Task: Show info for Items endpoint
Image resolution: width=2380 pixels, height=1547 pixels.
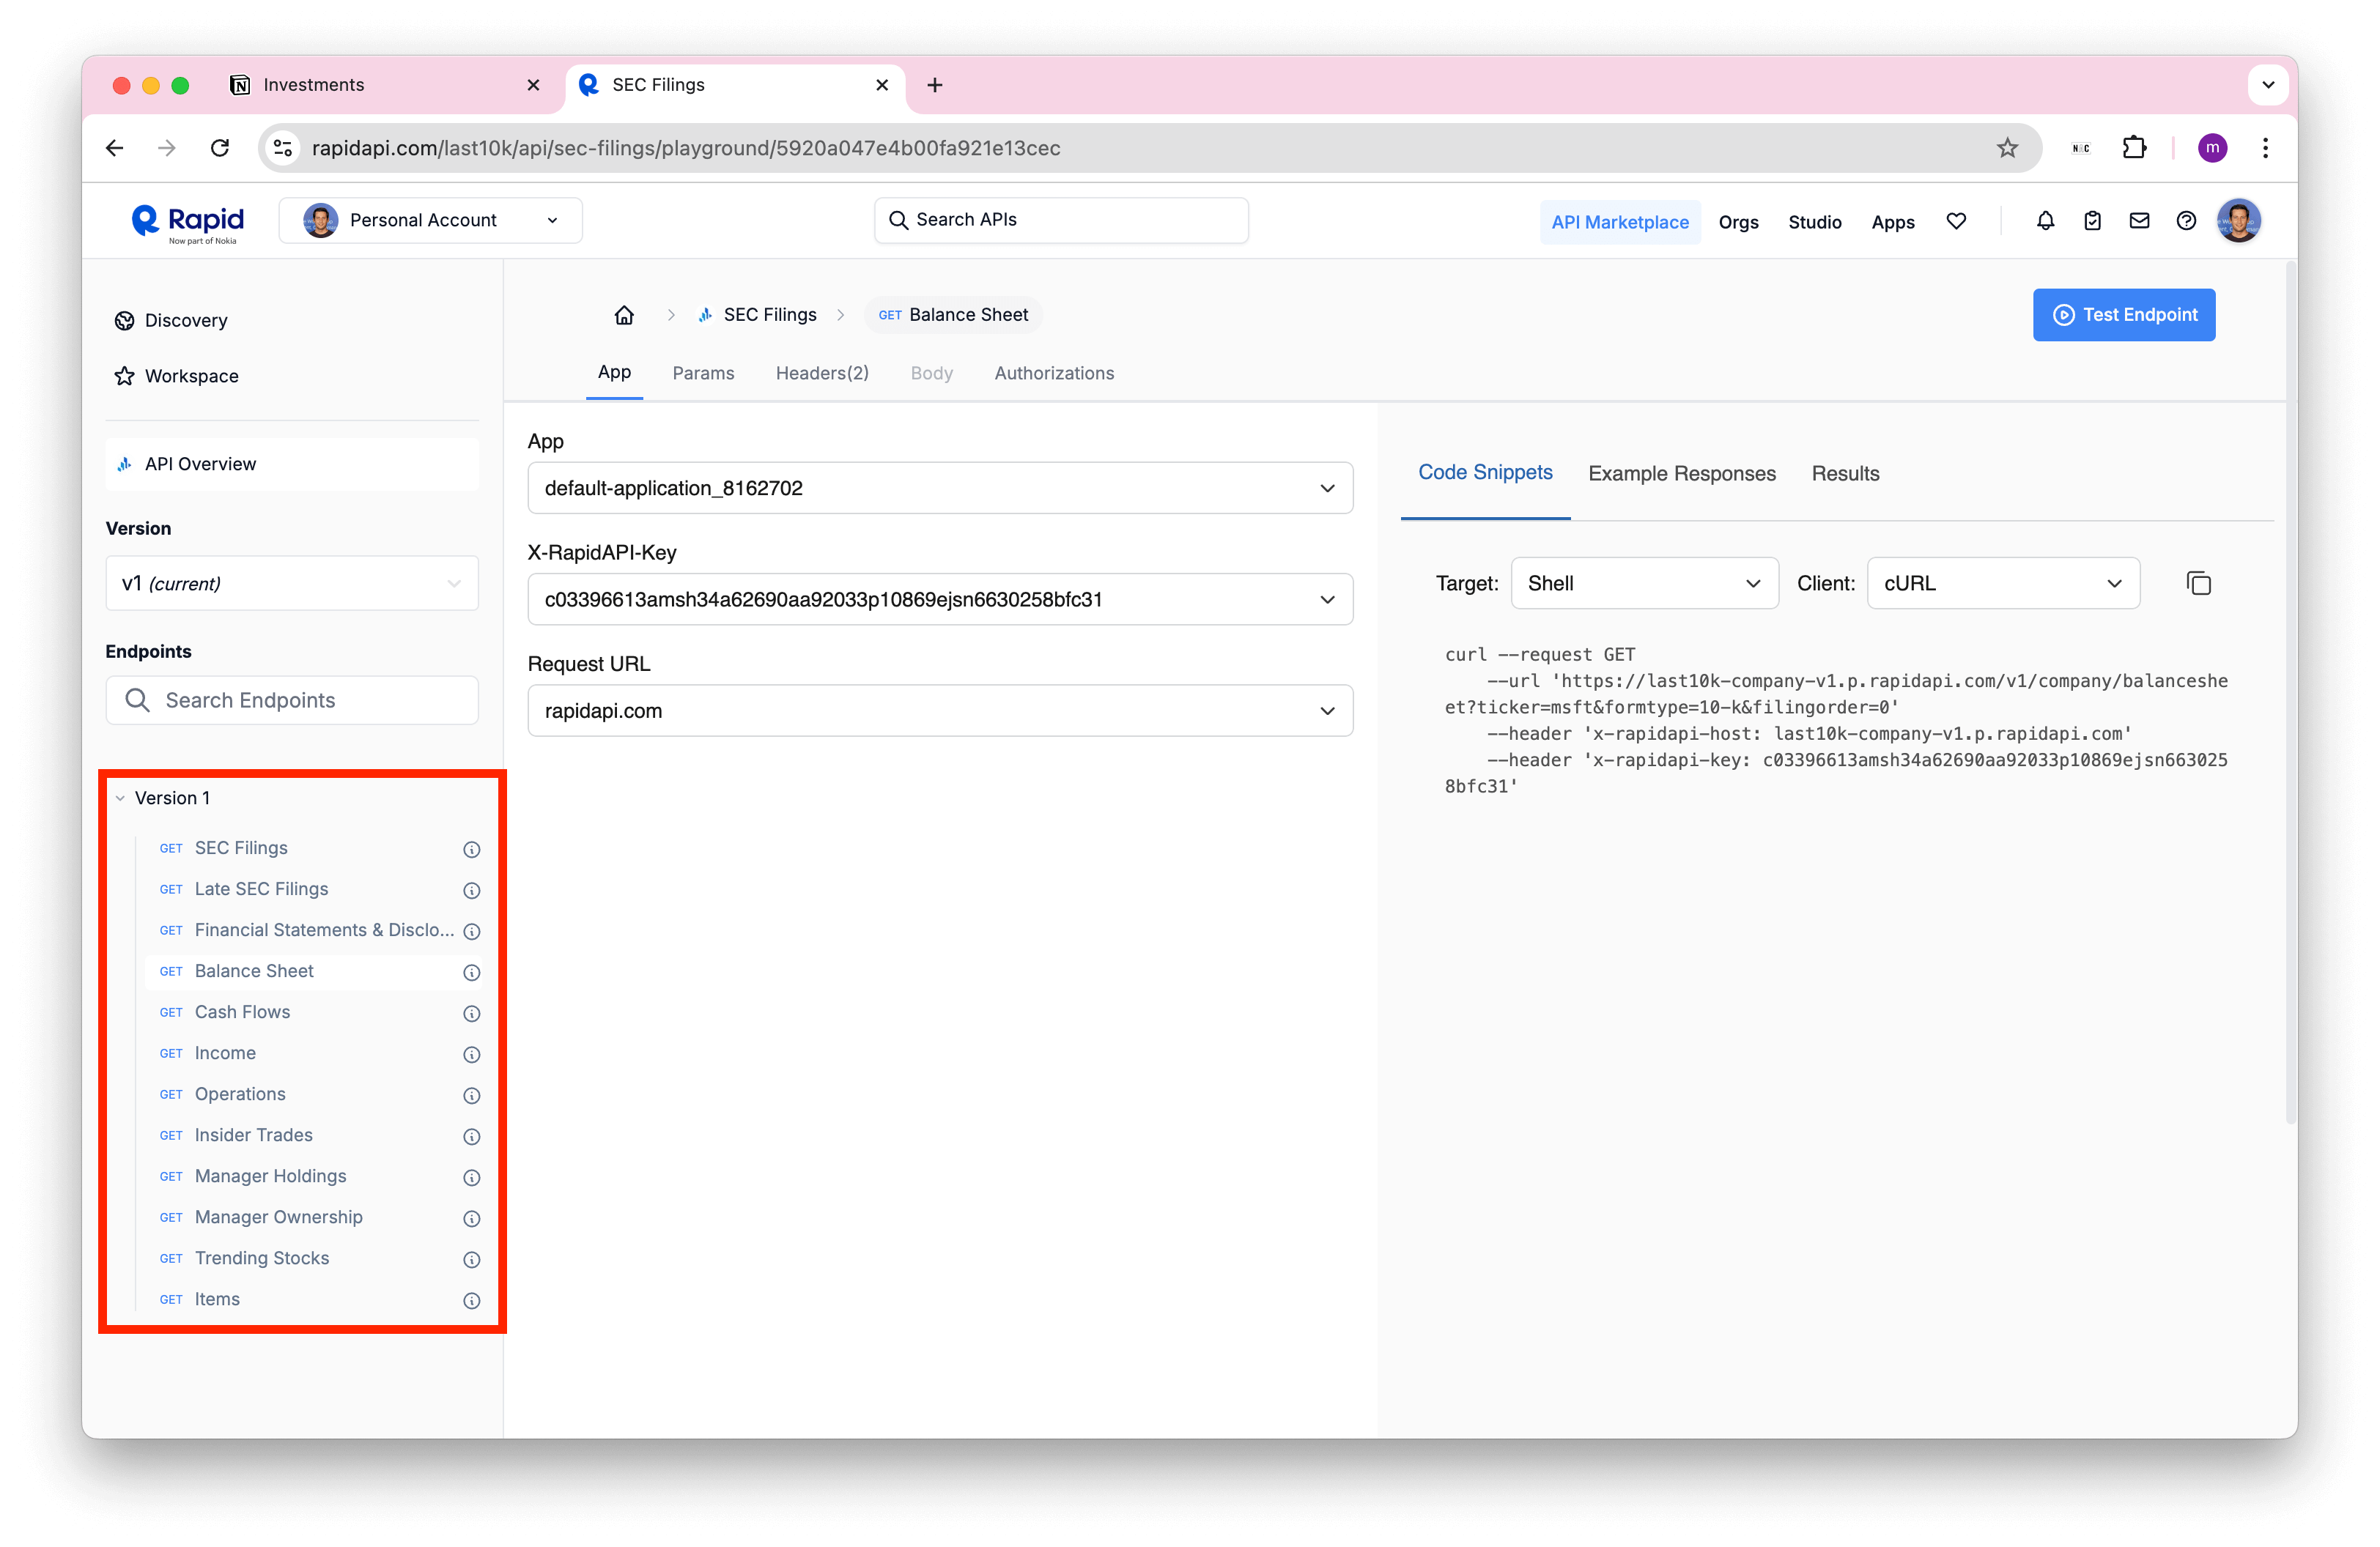Action: [x=472, y=1300]
